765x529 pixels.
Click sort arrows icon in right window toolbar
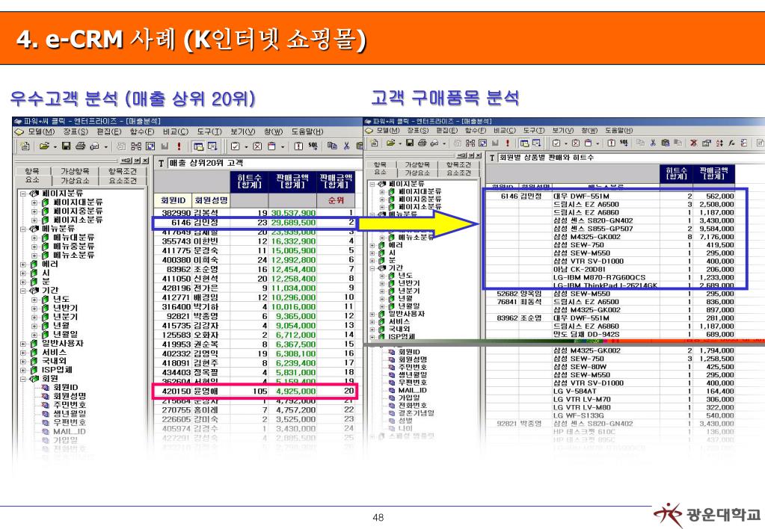click(719, 143)
